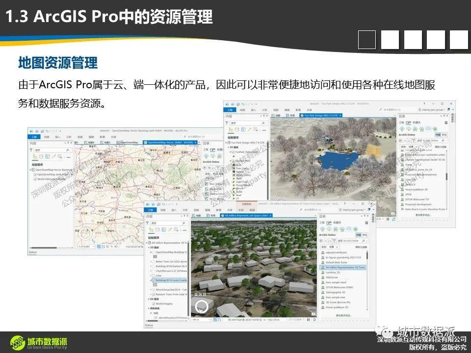The height and width of the screenshot is (353, 471).
Task: Refresh the scene view in Fun Park window
Action: click(393, 219)
